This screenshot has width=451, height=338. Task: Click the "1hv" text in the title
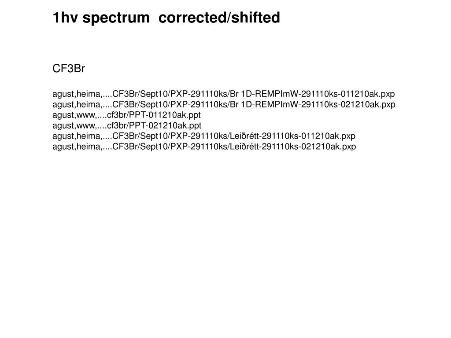(65, 18)
